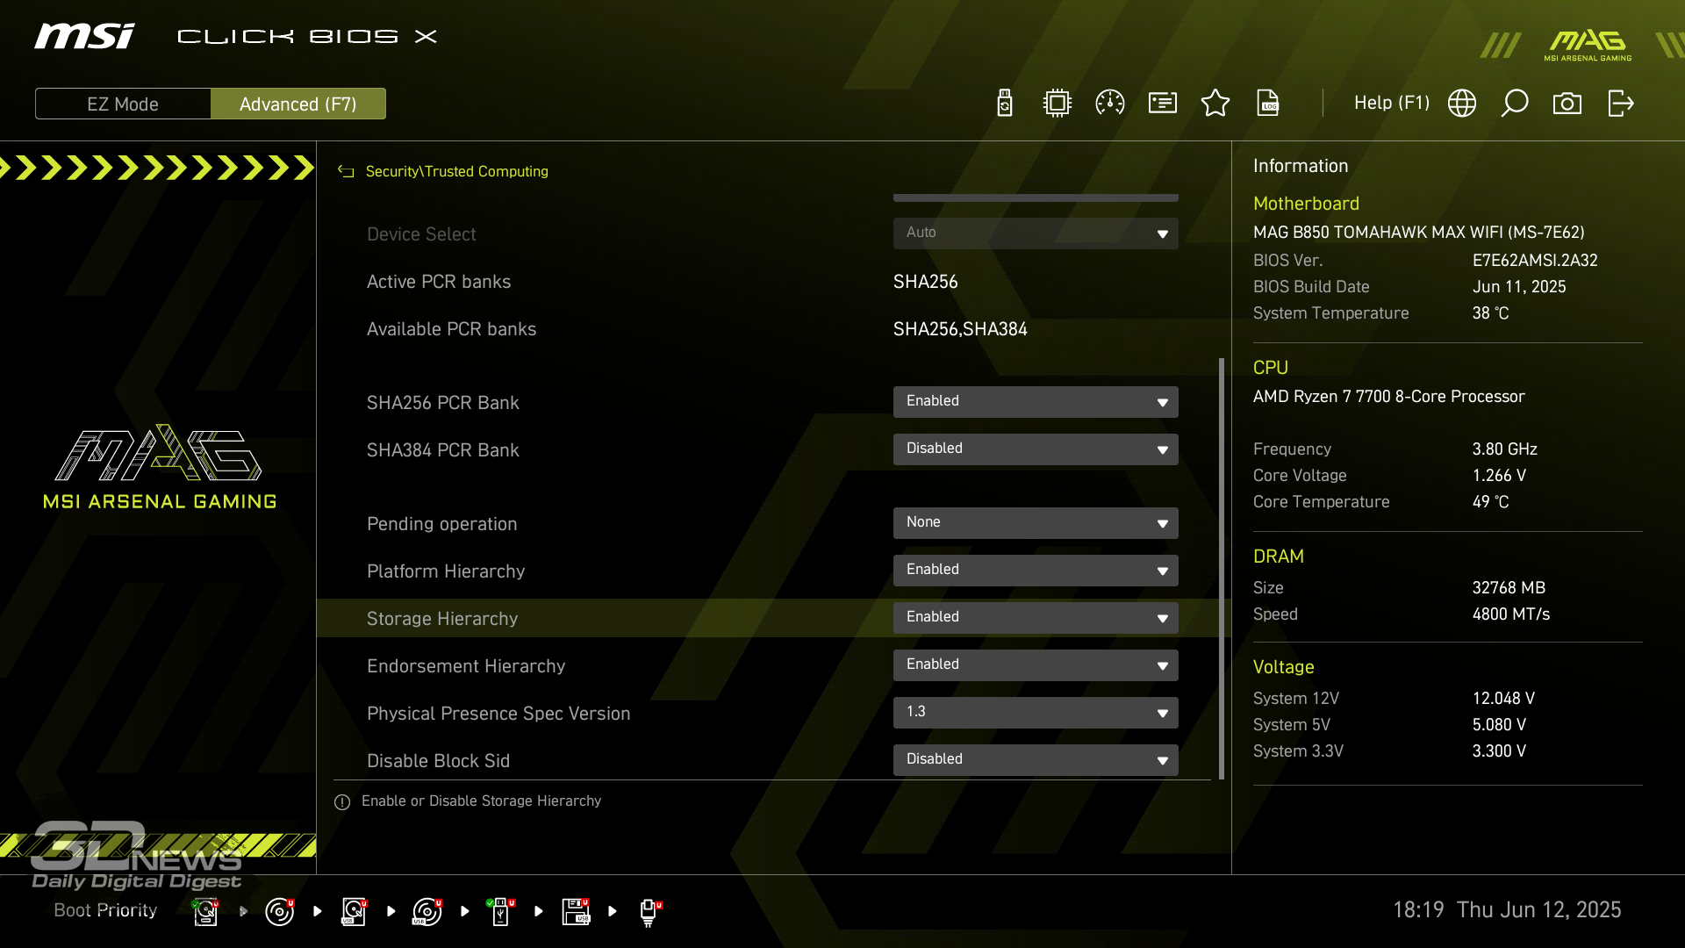Open the speedometer hardware monitor icon
Viewport: 1685px width, 948px height.
(1110, 103)
